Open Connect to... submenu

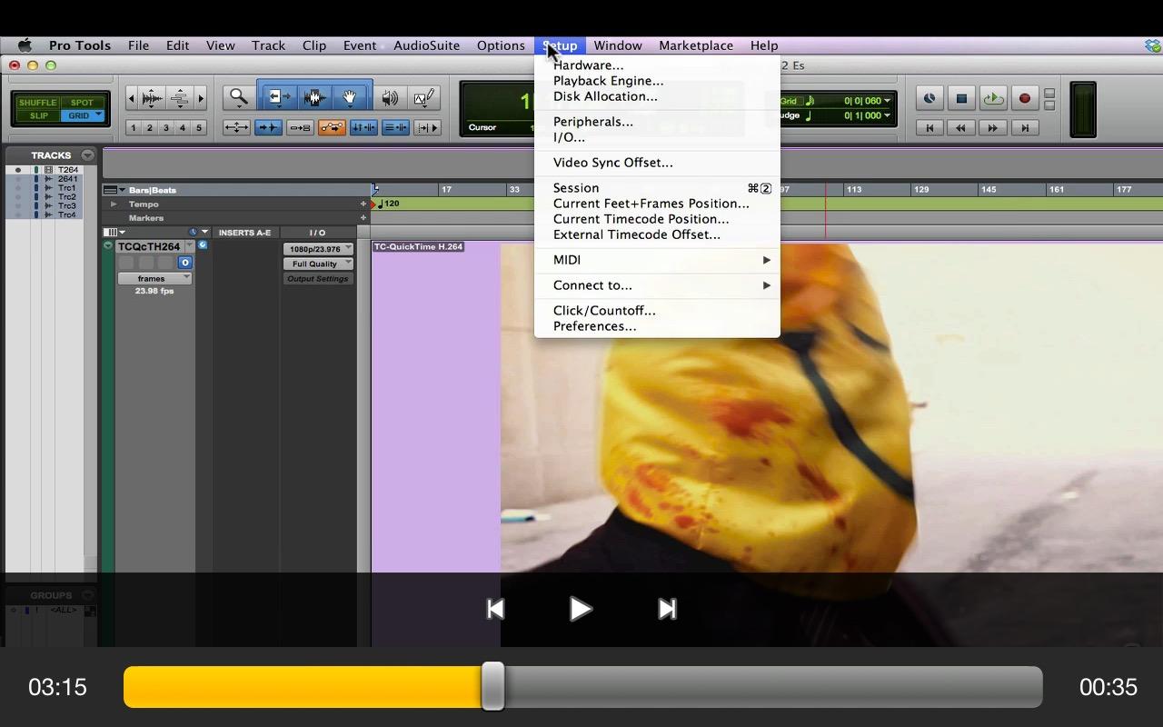coord(657,285)
